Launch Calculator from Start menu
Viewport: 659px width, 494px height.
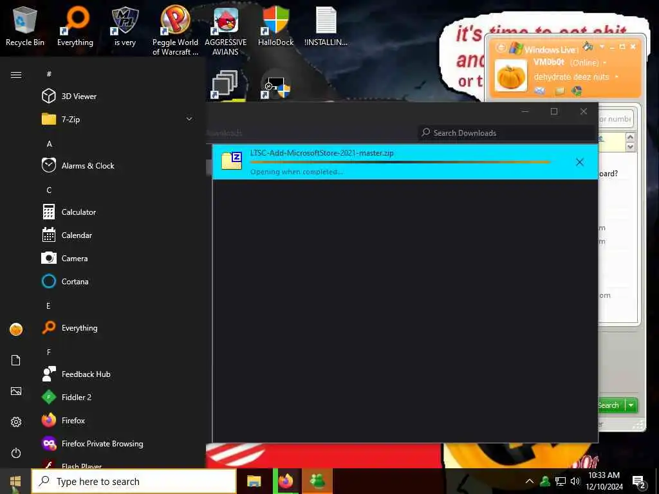119,212
